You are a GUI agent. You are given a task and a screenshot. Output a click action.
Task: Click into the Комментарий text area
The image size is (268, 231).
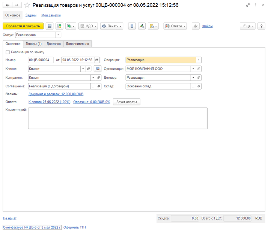click(117, 118)
